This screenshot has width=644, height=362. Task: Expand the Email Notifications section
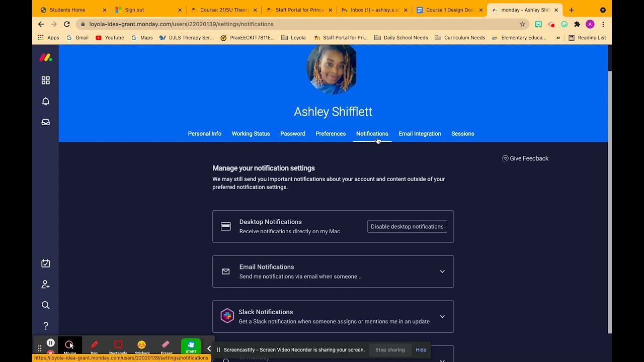[x=442, y=271]
